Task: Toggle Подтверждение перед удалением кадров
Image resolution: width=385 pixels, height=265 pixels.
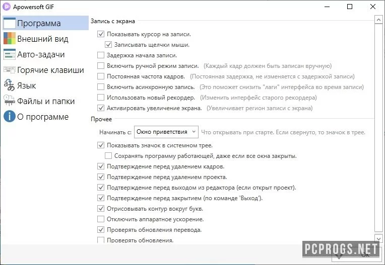Action: point(101,166)
